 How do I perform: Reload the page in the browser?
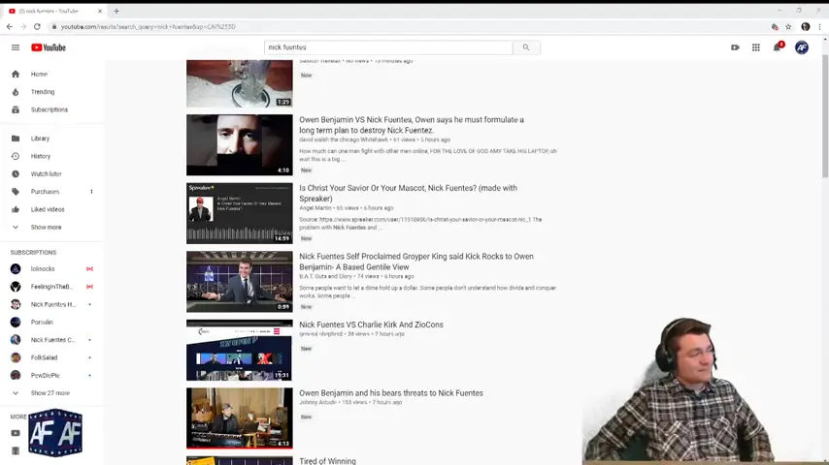click(37, 27)
